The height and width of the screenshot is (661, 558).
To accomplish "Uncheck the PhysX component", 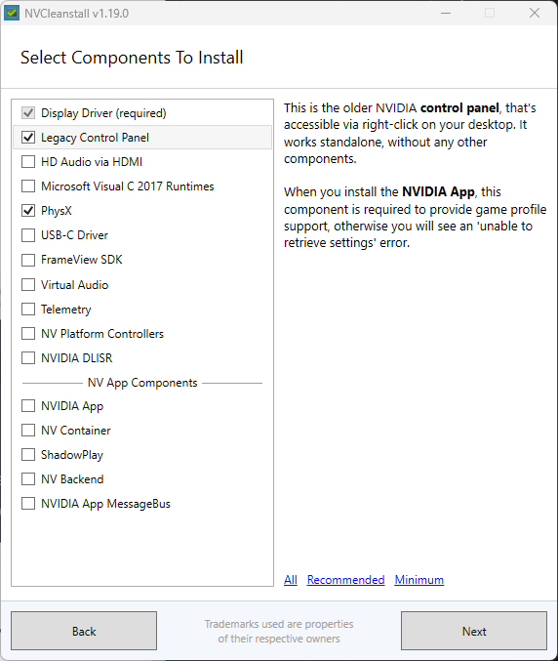I will (28, 210).
